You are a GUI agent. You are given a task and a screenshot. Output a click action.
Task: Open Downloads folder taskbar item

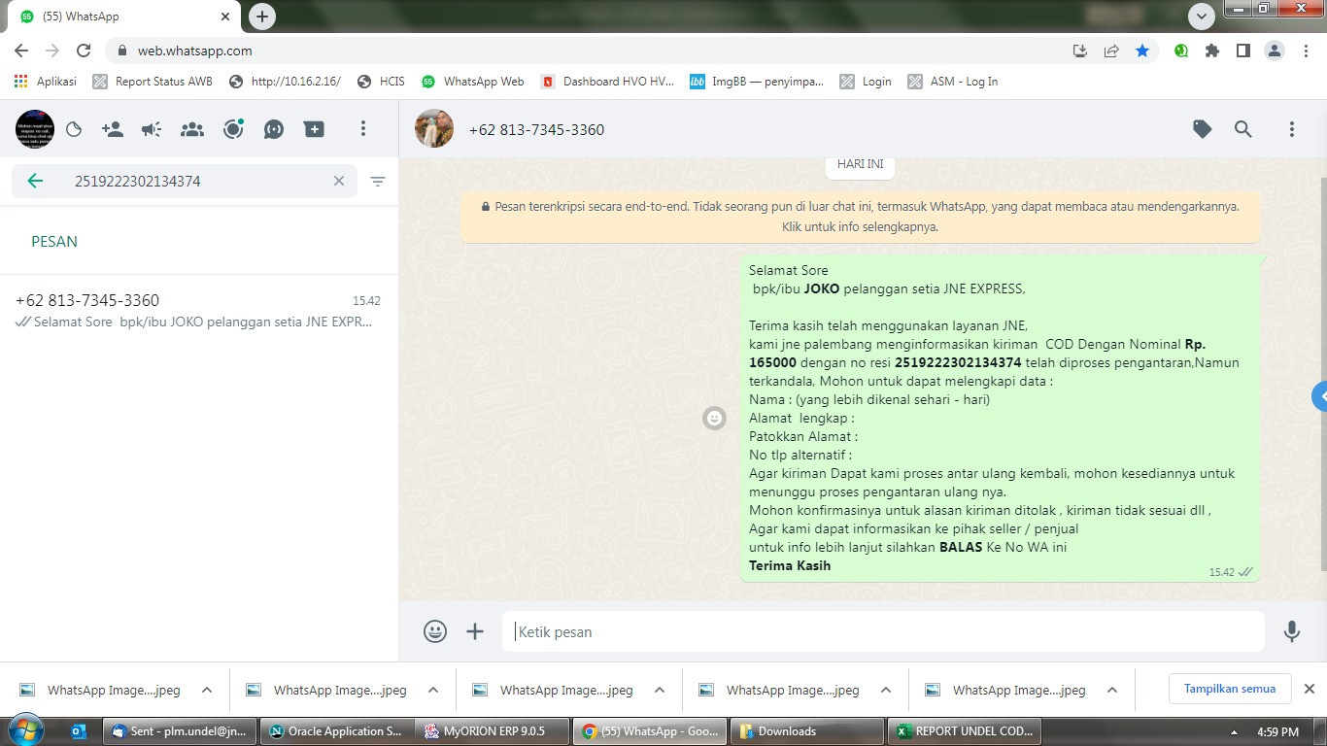[806, 731]
